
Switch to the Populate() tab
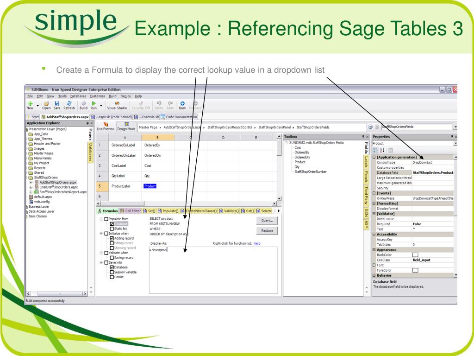[168, 211]
